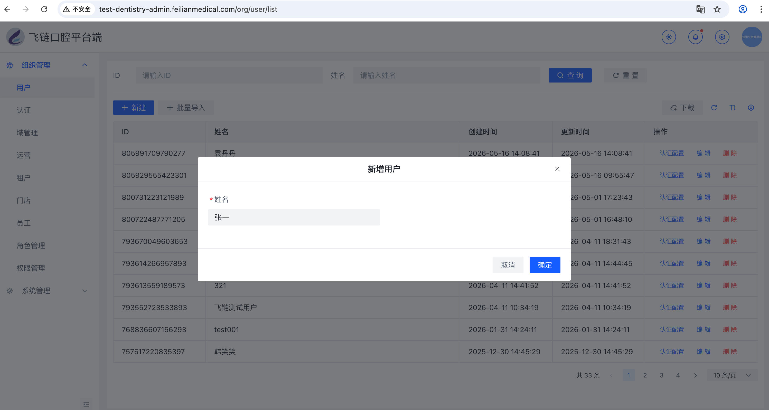The width and height of the screenshot is (769, 410).
Task: Click the 批量导入 button
Action: click(186, 107)
